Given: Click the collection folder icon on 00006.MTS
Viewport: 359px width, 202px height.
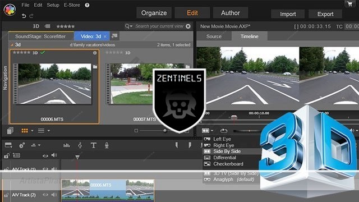Looking at the screenshot, I should tap(95, 67).
